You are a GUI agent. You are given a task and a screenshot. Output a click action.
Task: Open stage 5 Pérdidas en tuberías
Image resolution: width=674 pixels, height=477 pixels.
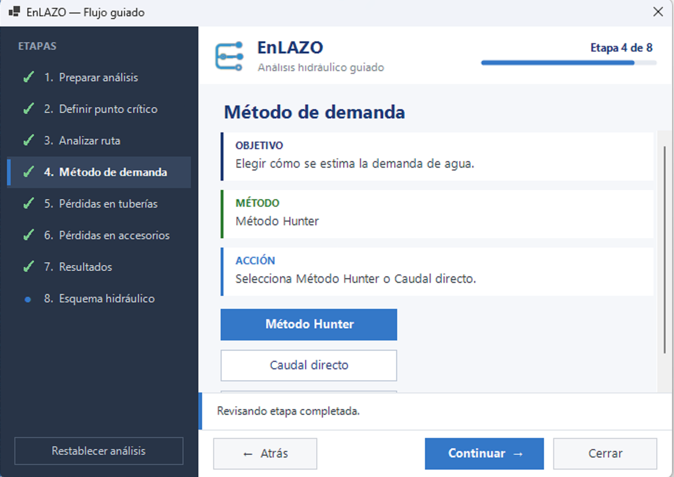click(x=99, y=204)
